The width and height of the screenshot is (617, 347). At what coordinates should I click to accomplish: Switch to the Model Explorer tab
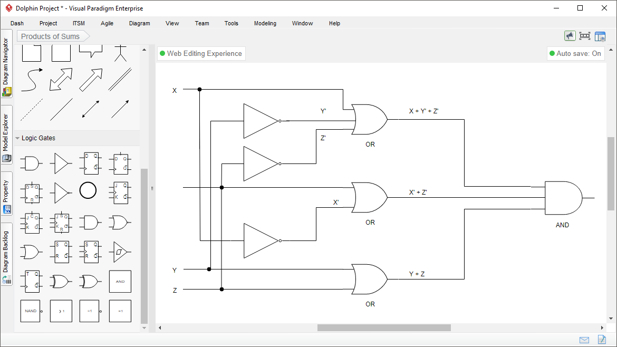pyautogui.click(x=7, y=132)
